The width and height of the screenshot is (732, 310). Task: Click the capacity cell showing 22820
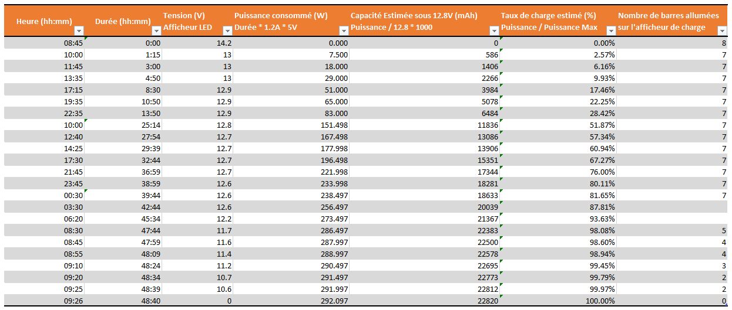[424, 301]
